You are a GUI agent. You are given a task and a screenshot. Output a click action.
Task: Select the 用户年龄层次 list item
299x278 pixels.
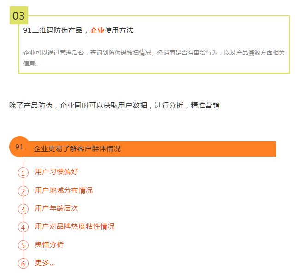coord(57,208)
